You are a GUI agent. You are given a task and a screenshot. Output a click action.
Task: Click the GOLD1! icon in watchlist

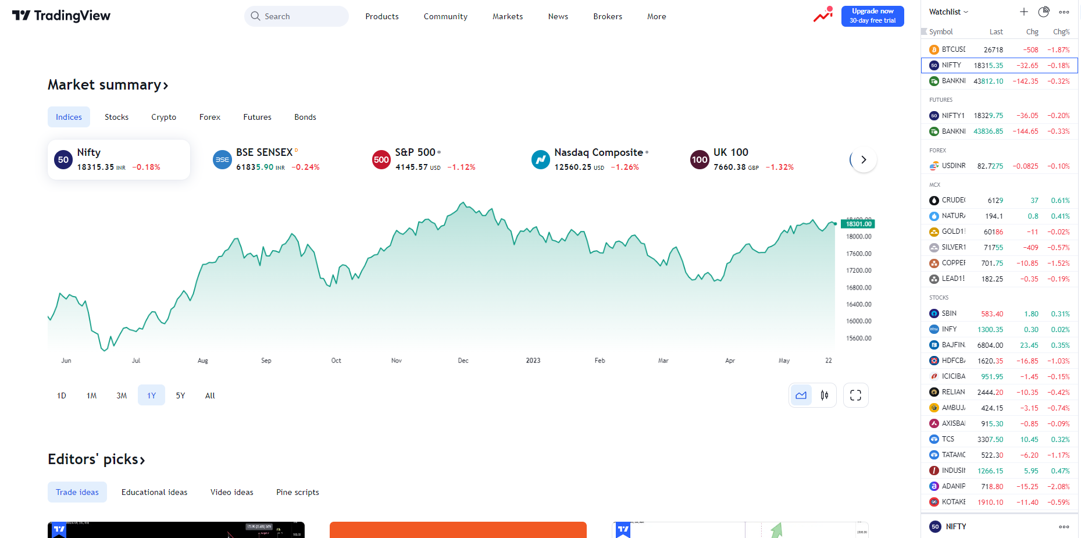click(934, 232)
